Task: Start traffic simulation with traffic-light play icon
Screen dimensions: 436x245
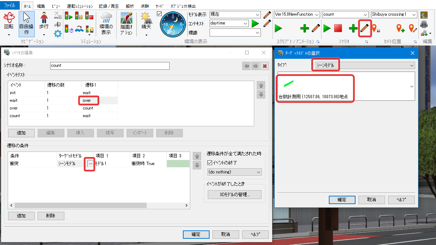Action: (68, 16)
